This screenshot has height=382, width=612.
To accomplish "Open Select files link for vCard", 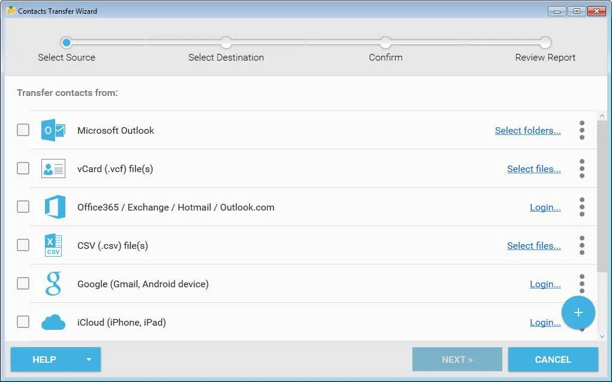I will (x=534, y=169).
